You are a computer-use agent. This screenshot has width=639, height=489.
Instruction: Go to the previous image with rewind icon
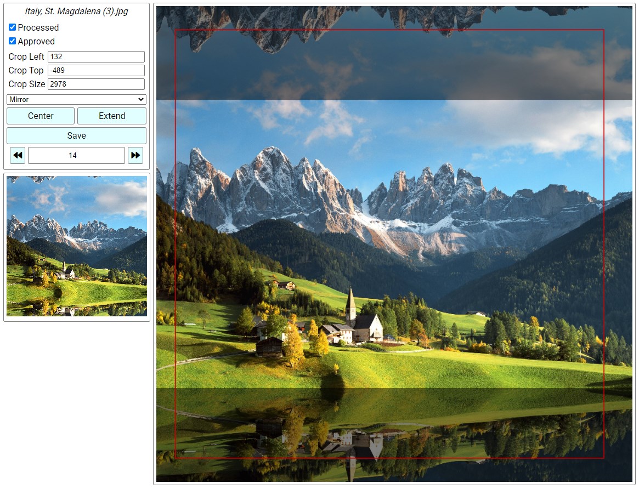click(x=18, y=156)
